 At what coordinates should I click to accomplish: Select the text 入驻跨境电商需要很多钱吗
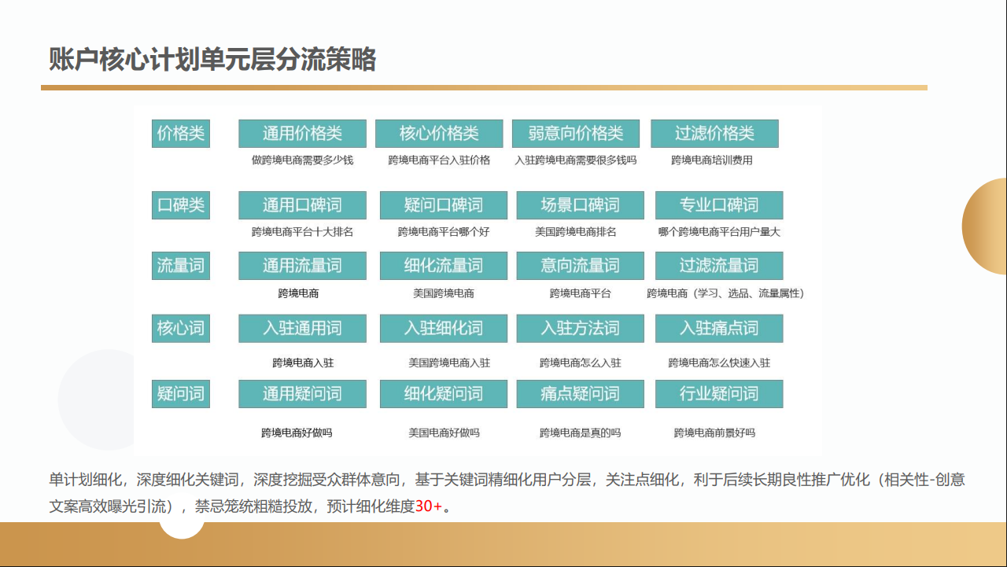click(x=576, y=160)
